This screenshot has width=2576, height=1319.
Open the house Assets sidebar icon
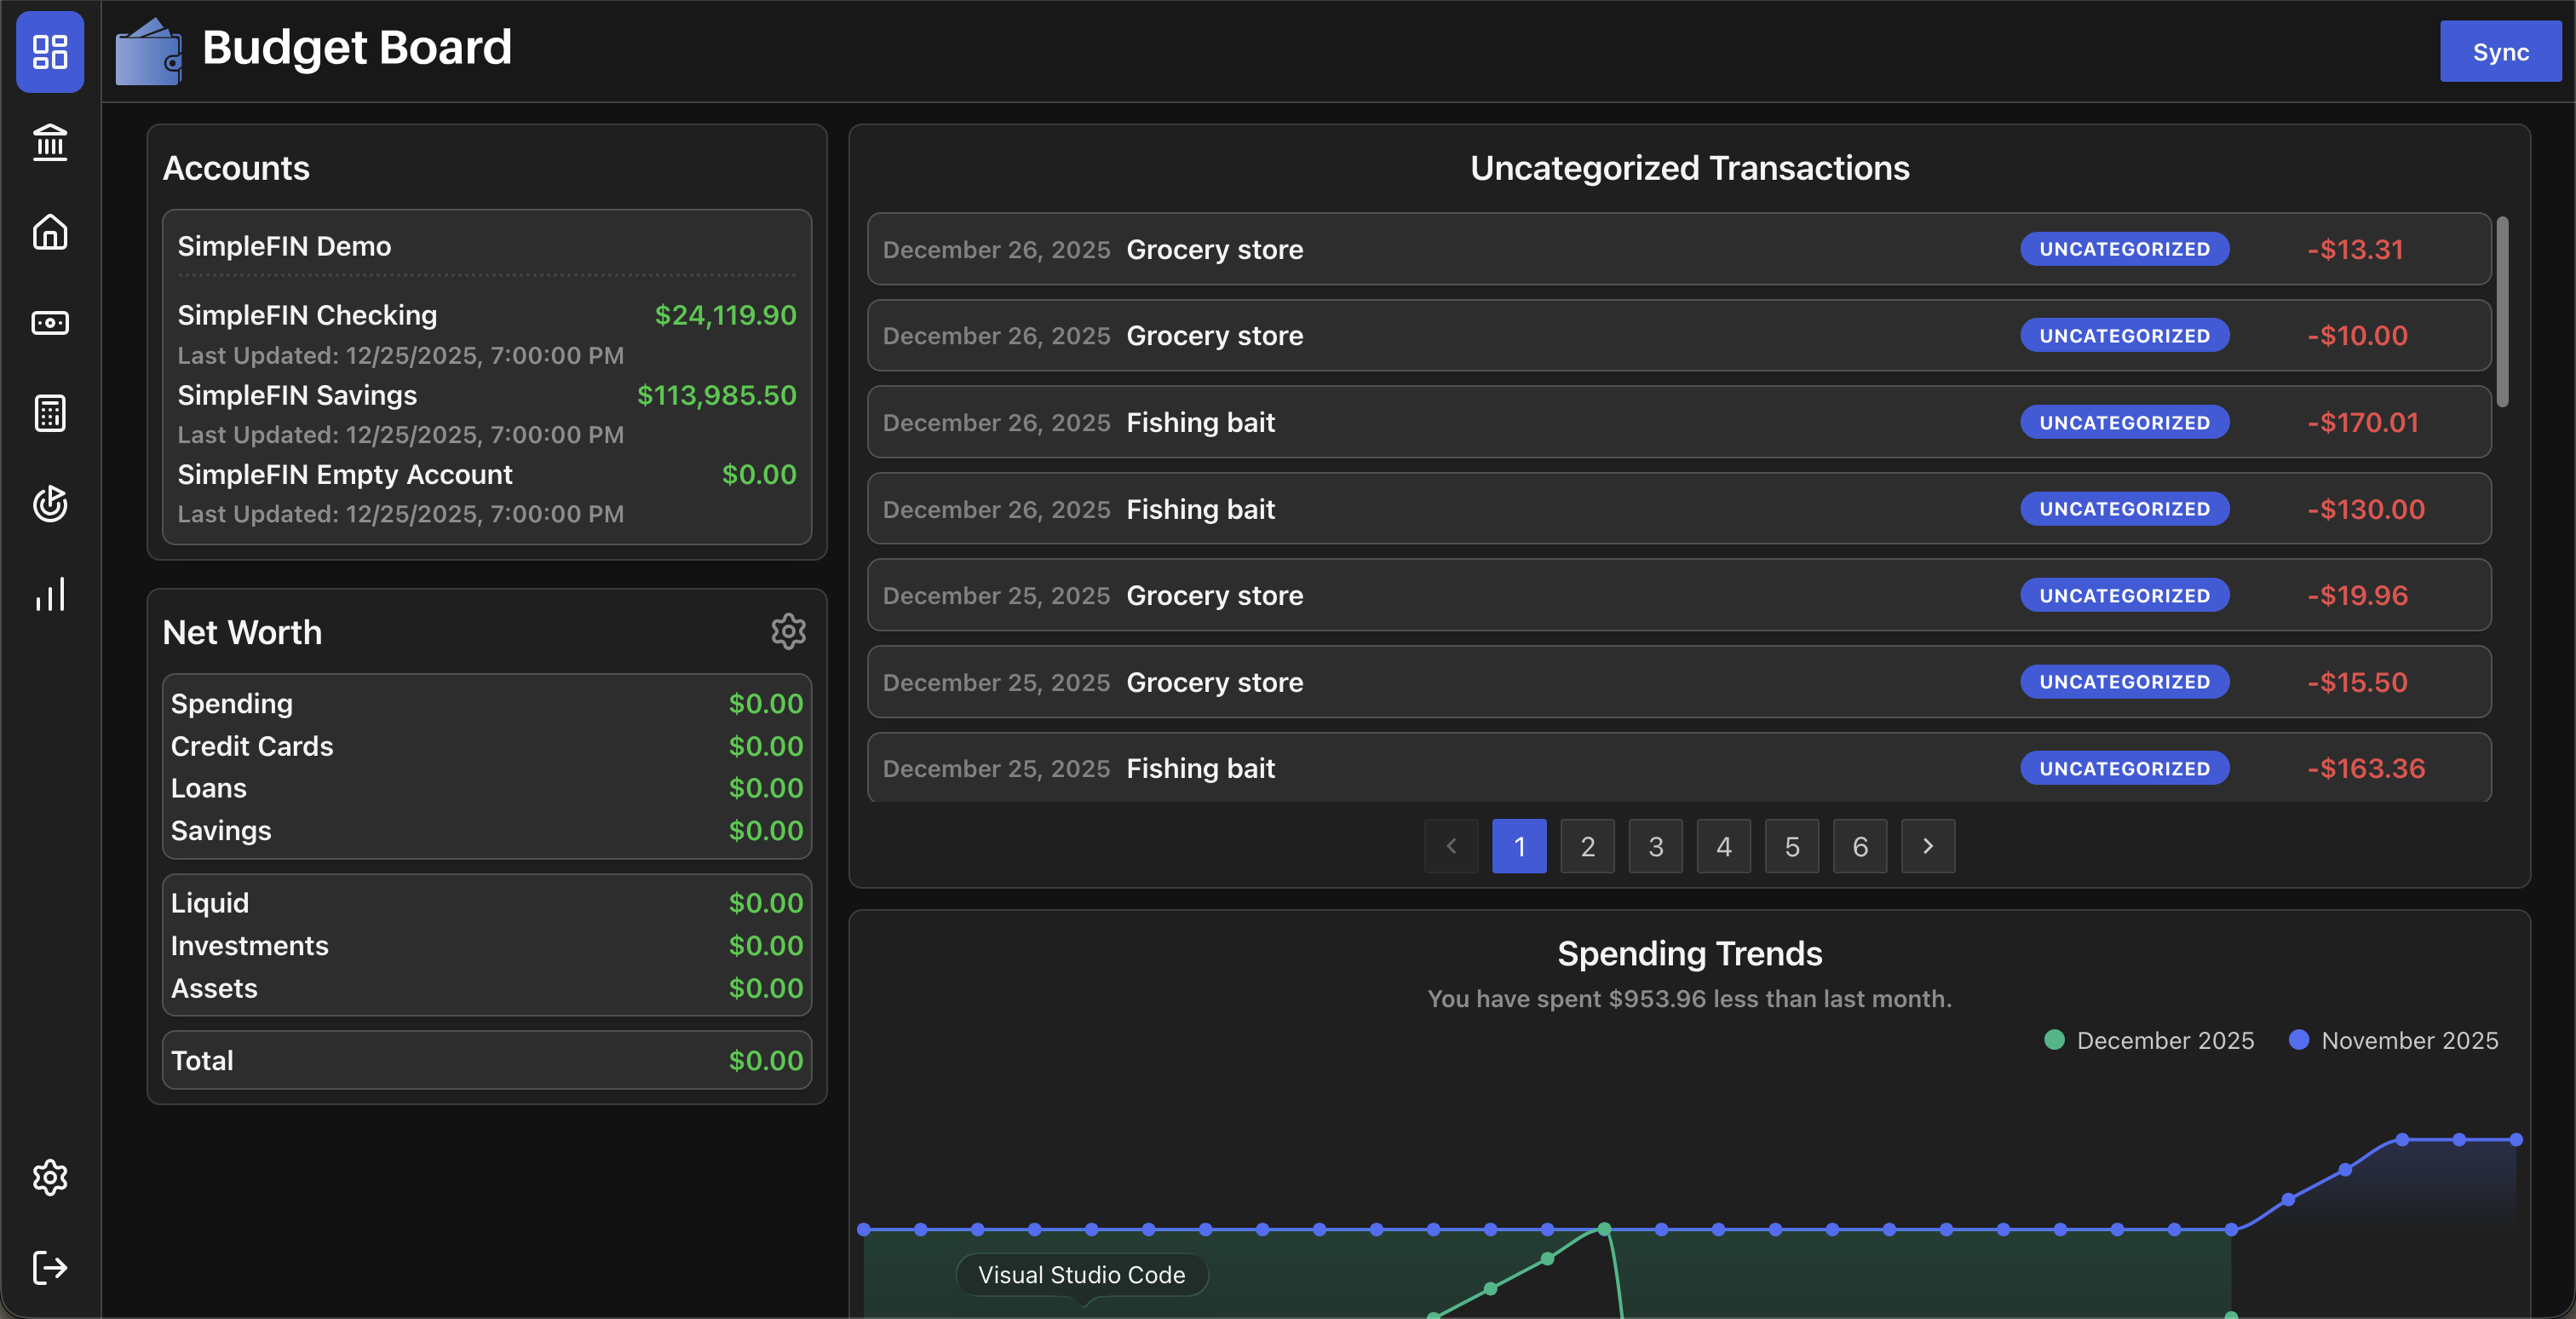tap(50, 232)
